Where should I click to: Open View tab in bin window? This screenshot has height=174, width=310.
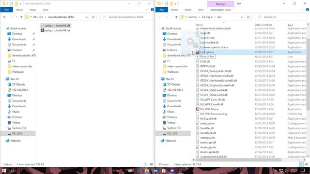[x=201, y=10]
